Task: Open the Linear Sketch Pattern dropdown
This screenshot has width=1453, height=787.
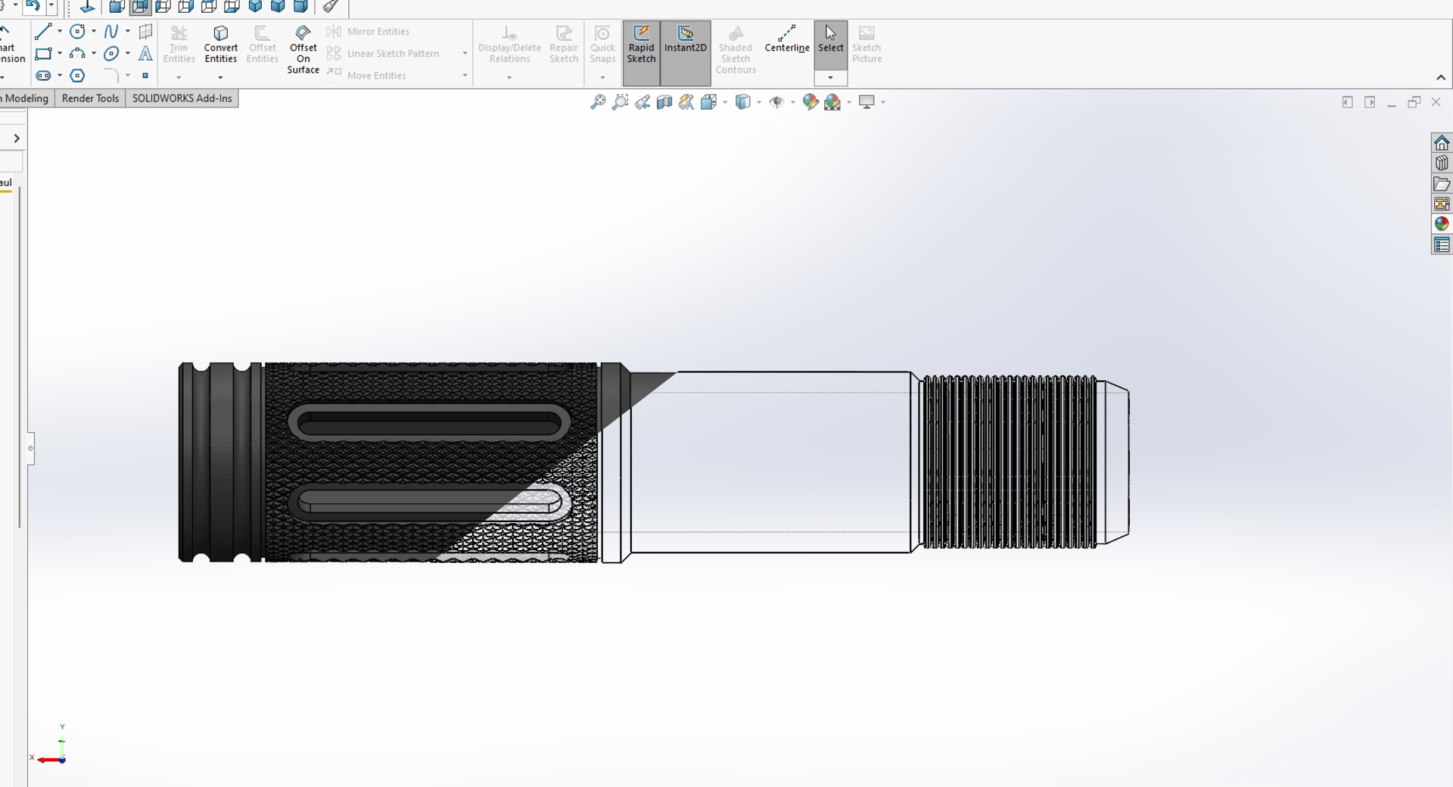Action: pyautogui.click(x=465, y=54)
